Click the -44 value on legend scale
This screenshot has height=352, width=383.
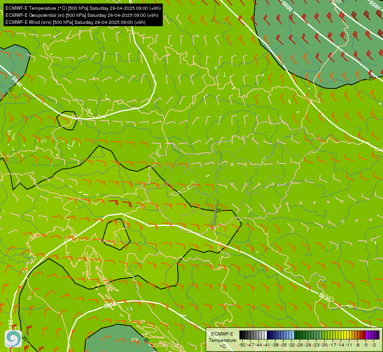click(x=259, y=345)
